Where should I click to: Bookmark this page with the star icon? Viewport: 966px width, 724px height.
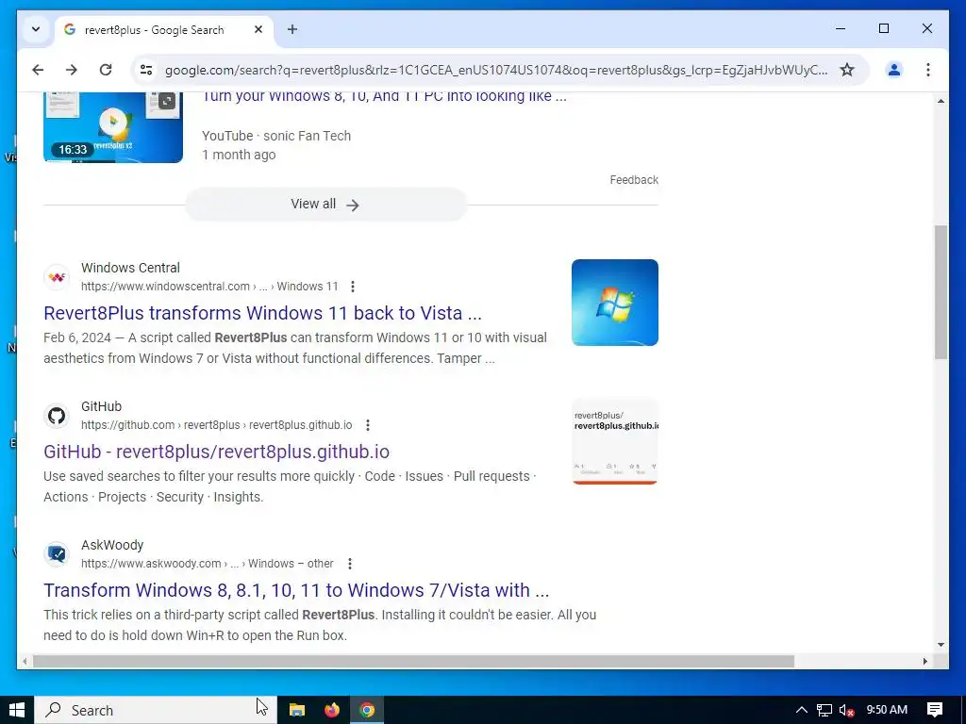pyautogui.click(x=847, y=70)
